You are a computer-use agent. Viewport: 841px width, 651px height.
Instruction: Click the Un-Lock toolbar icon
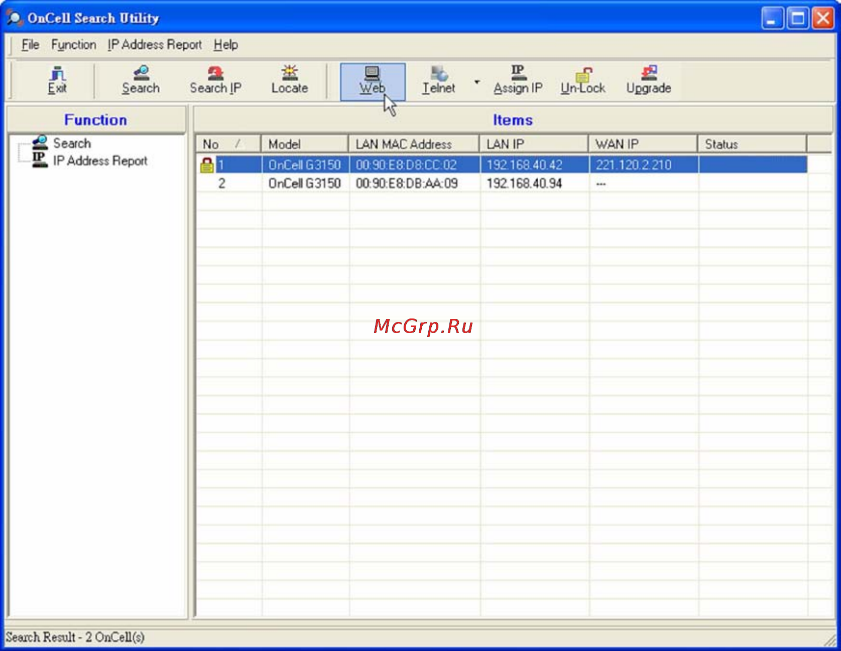pos(583,81)
